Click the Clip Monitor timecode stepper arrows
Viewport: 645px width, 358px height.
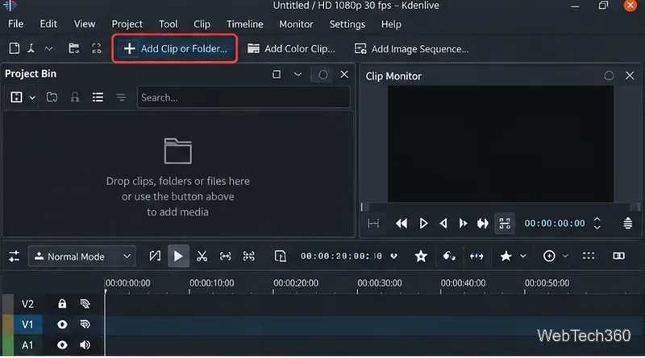click(x=597, y=224)
